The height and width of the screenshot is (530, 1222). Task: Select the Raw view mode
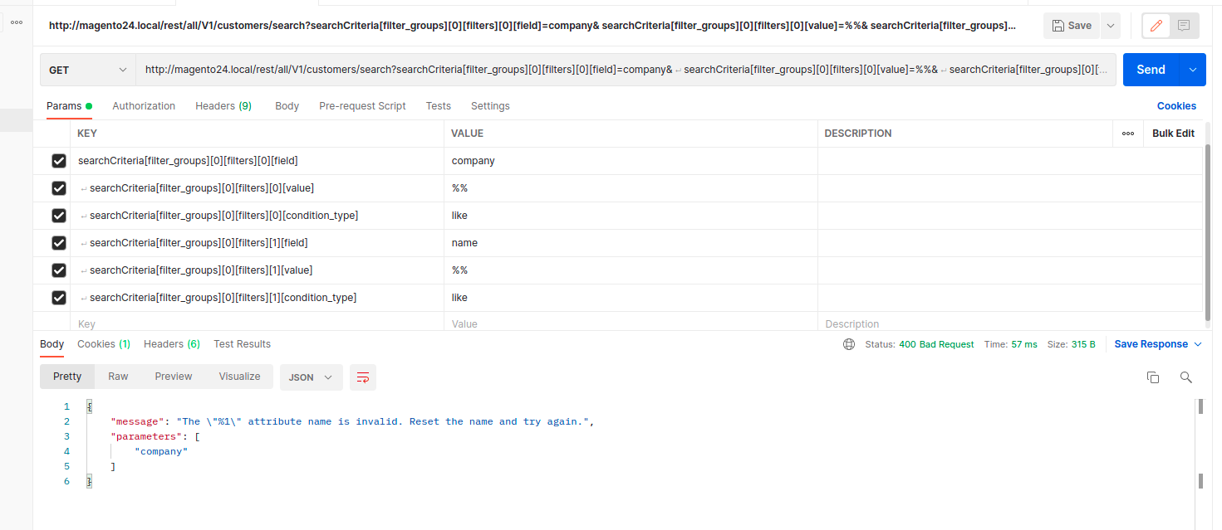(x=118, y=377)
